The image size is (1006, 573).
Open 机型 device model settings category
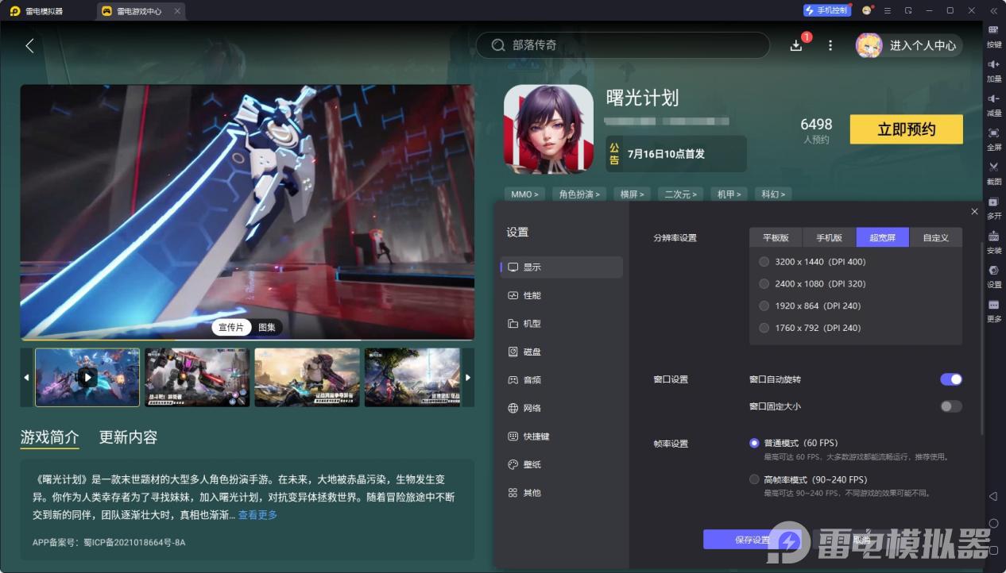pos(561,324)
